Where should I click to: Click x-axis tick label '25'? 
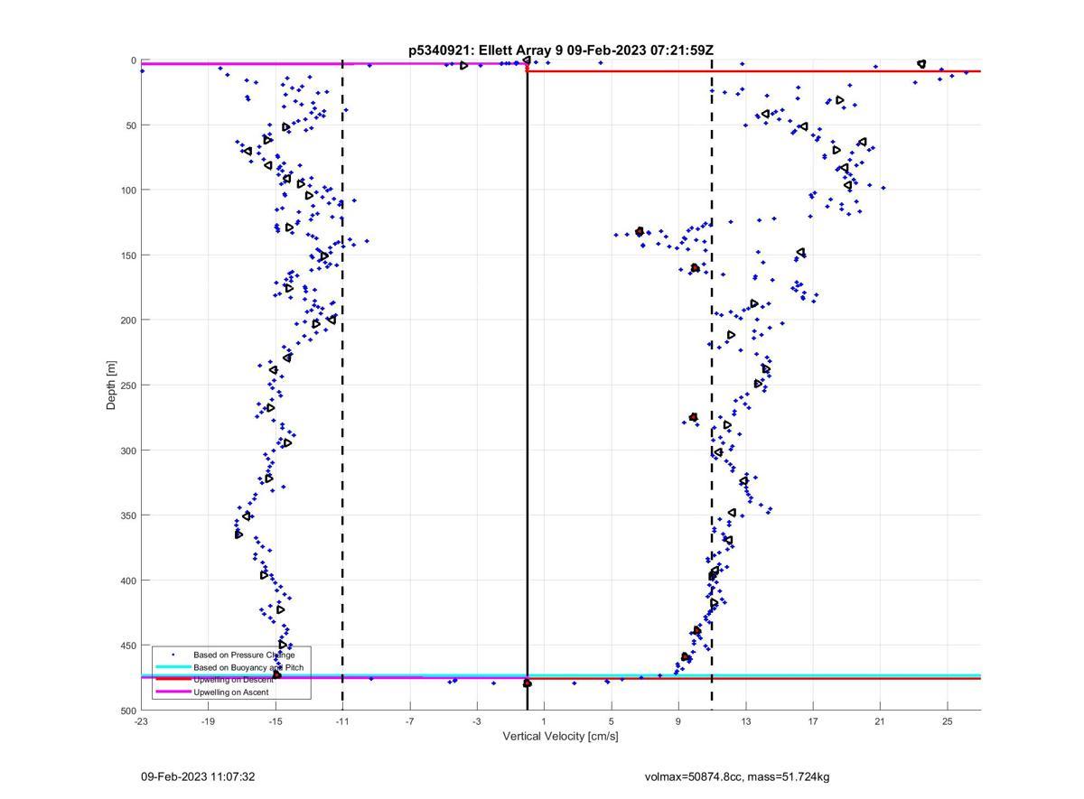(948, 721)
